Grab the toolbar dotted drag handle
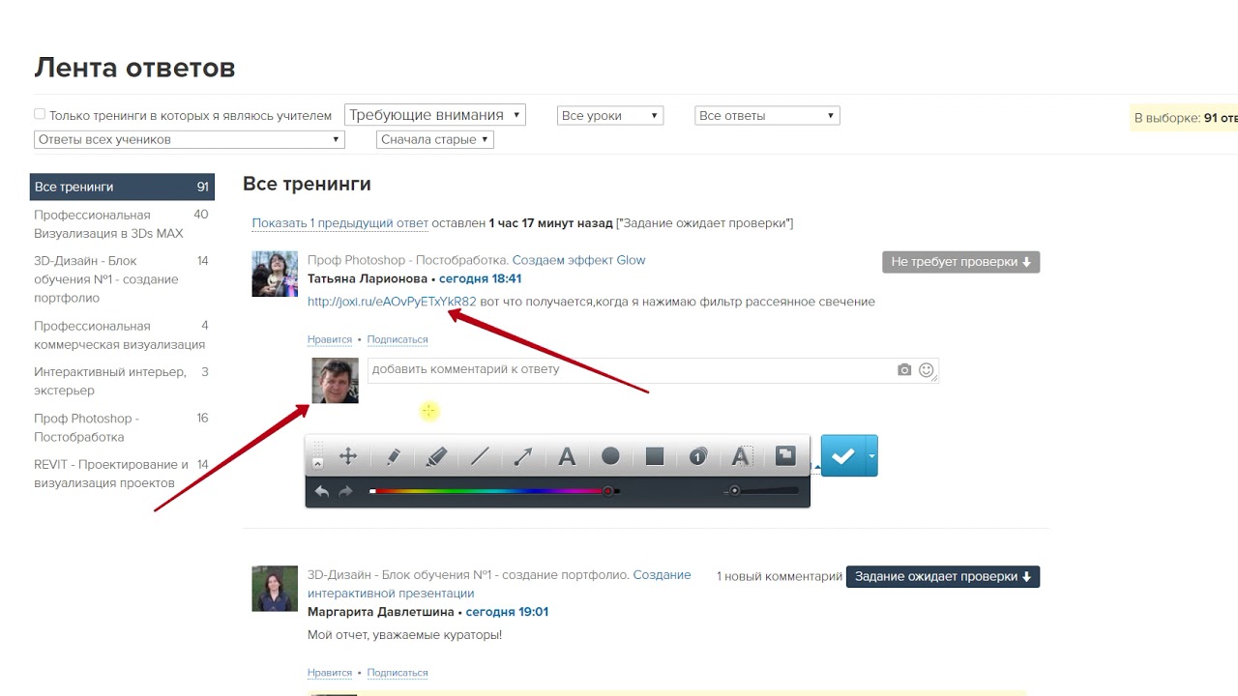The image size is (1238, 696). 317,449
